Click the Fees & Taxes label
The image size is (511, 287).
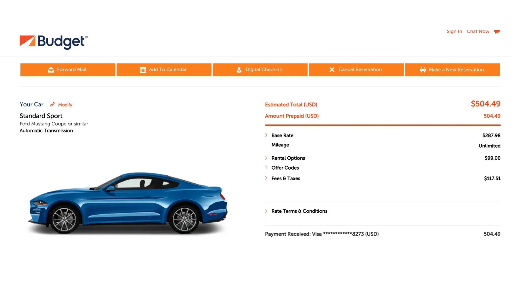(286, 179)
